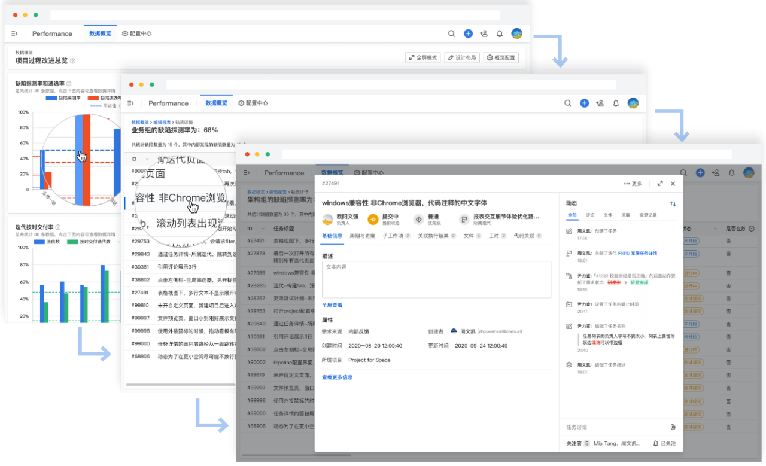Click add-member icon in back dashboard window
Viewport: 766px width, 466px height.
pos(484,34)
